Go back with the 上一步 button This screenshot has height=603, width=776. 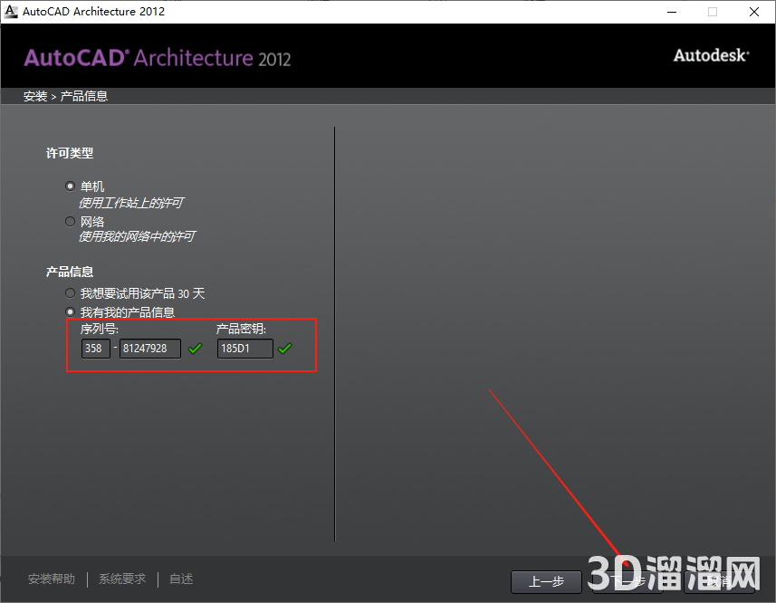[x=546, y=581]
